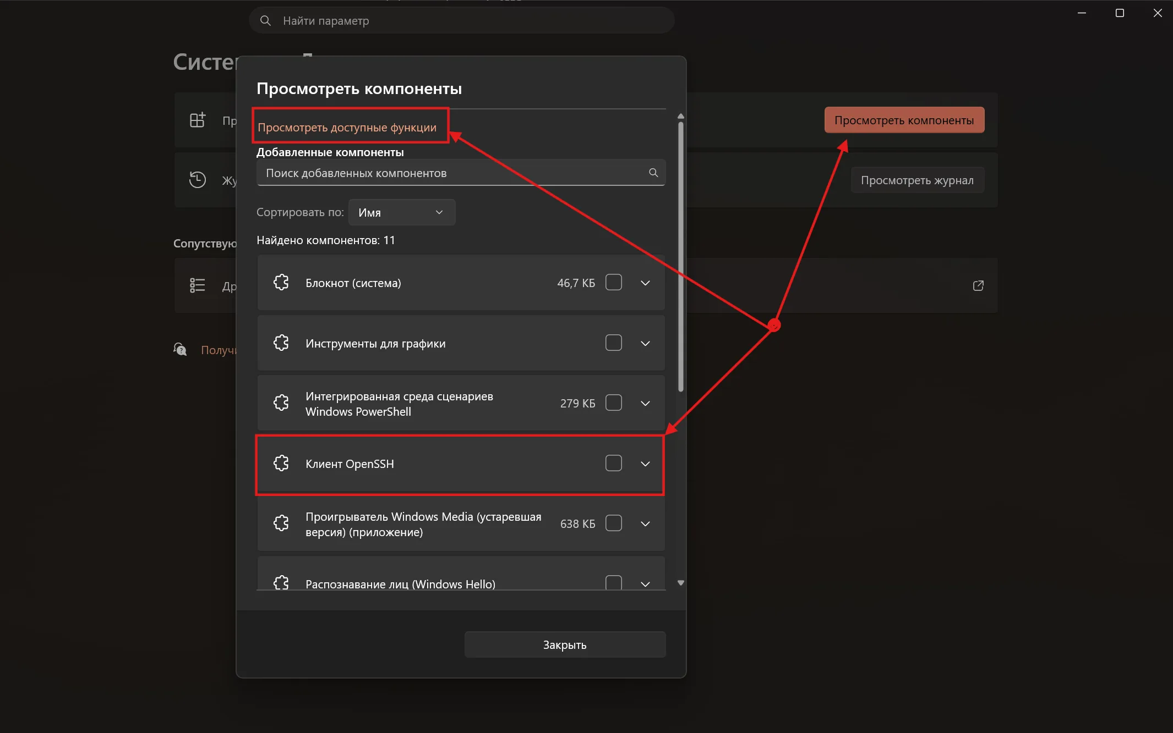Click the Просмотреть компоненты button
The height and width of the screenshot is (733, 1173).
coord(904,120)
